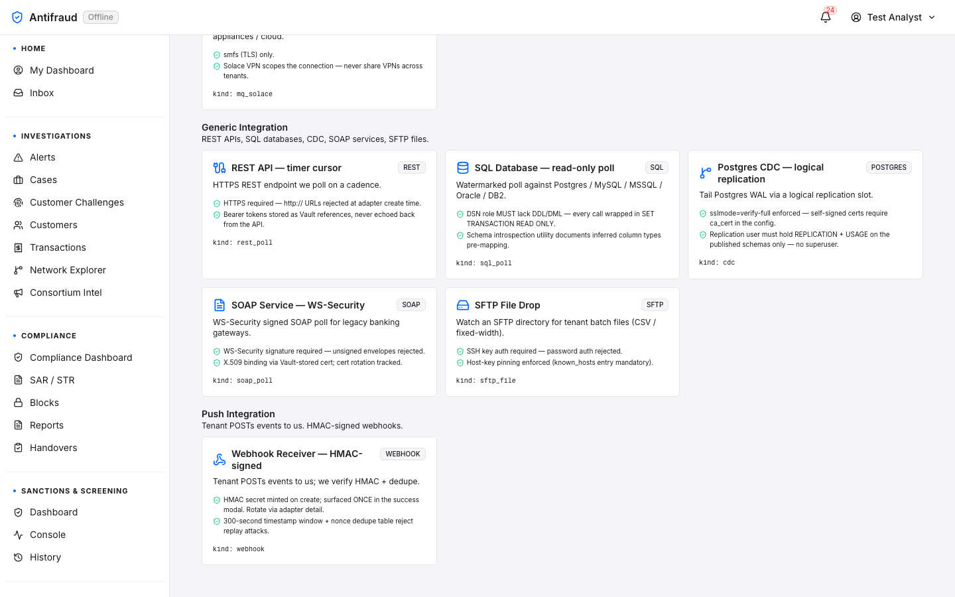Image resolution: width=955 pixels, height=597 pixels.
Task: Select Webhook Receiver HMAC-signed card title
Action: pyautogui.click(x=297, y=460)
